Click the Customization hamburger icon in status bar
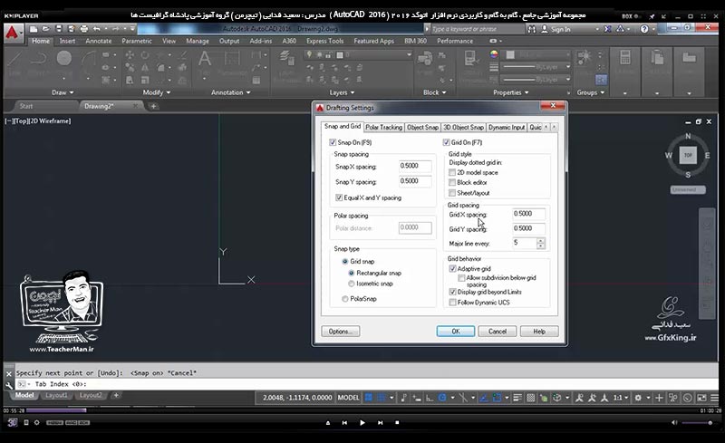Viewport: 725px width, 443px height. click(715, 398)
